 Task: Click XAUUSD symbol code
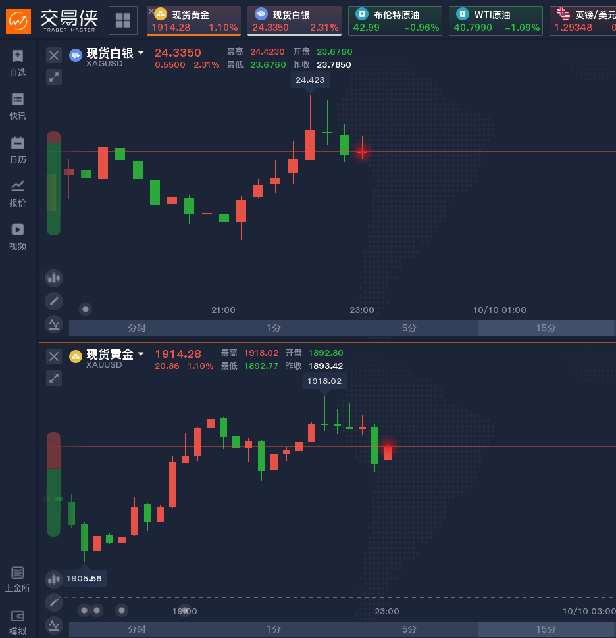(104, 365)
